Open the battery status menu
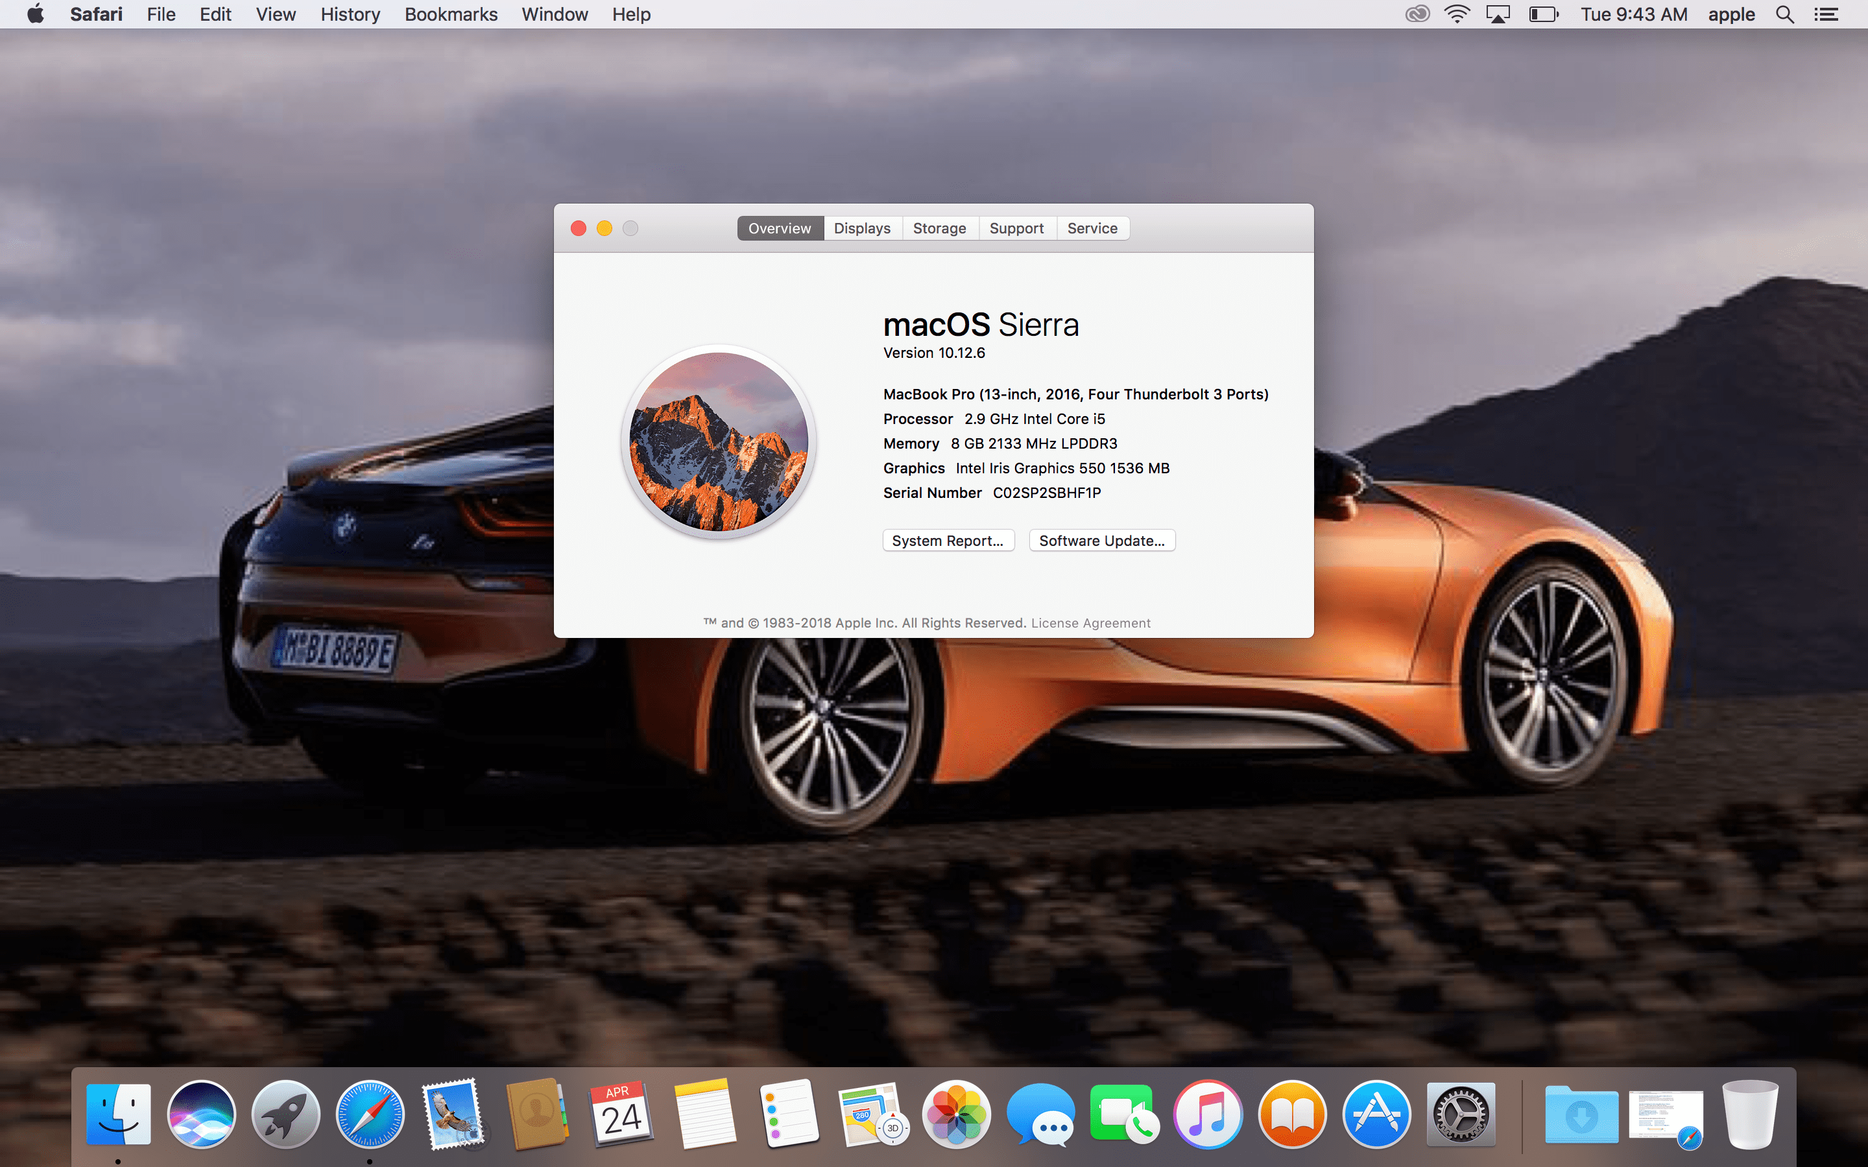This screenshot has width=1868, height=1167. pyautogui.click(x=1544, y=15)
